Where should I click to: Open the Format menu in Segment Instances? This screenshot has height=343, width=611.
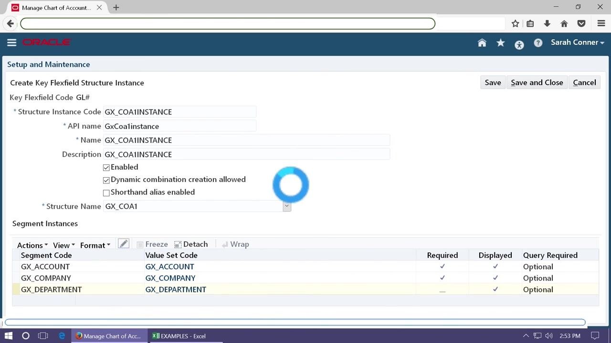pyautogui.click(x=95, y=245)
